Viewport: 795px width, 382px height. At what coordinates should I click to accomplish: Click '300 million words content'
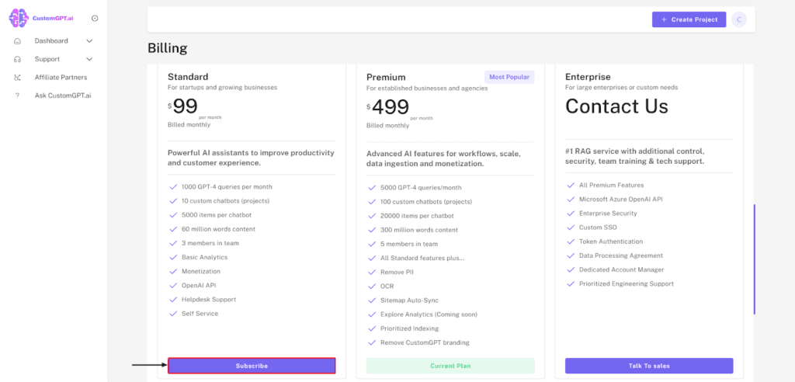coord(419,230)
